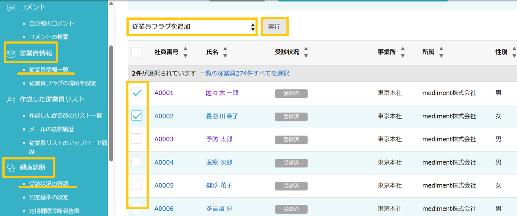
Task: Sort by 社員番号 using its arrows
Action: [185, 52]
